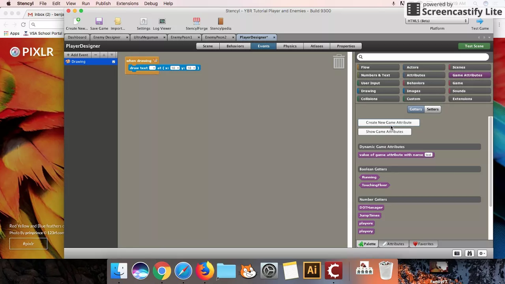
Task: Open System Preferences from the Dock
Action: [x=269, y=271]
